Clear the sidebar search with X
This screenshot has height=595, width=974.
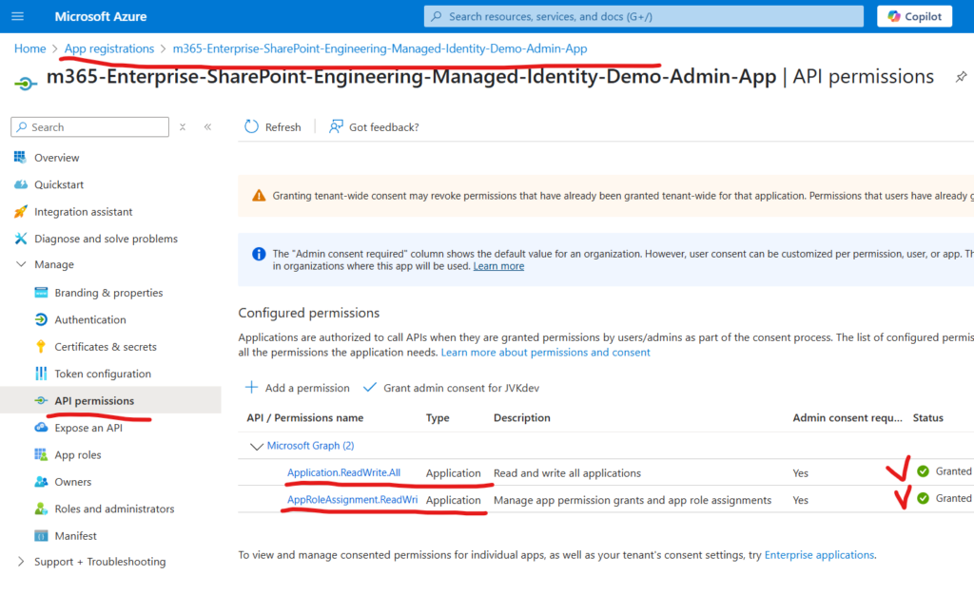(183, 126)
